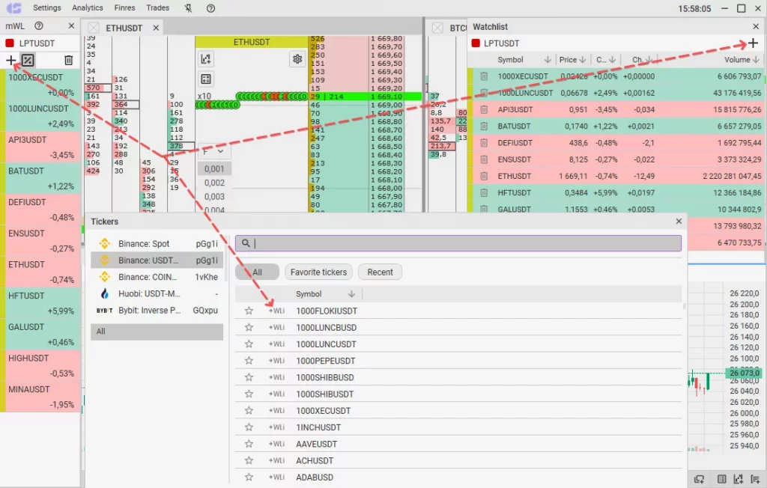Viewport: 767px width, 488px height.
Task: Open the chart icon under ETHUSDT header
Action: [206, 59]
